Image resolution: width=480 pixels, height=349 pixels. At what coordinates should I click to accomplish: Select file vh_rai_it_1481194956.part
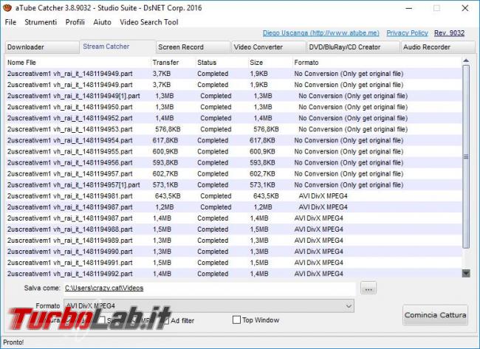[233, 163]
